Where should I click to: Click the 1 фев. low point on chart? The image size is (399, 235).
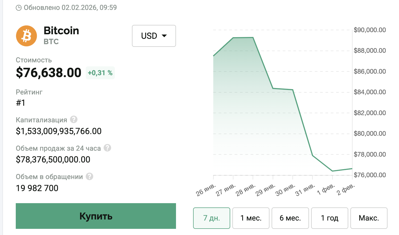tap(332, 171)
